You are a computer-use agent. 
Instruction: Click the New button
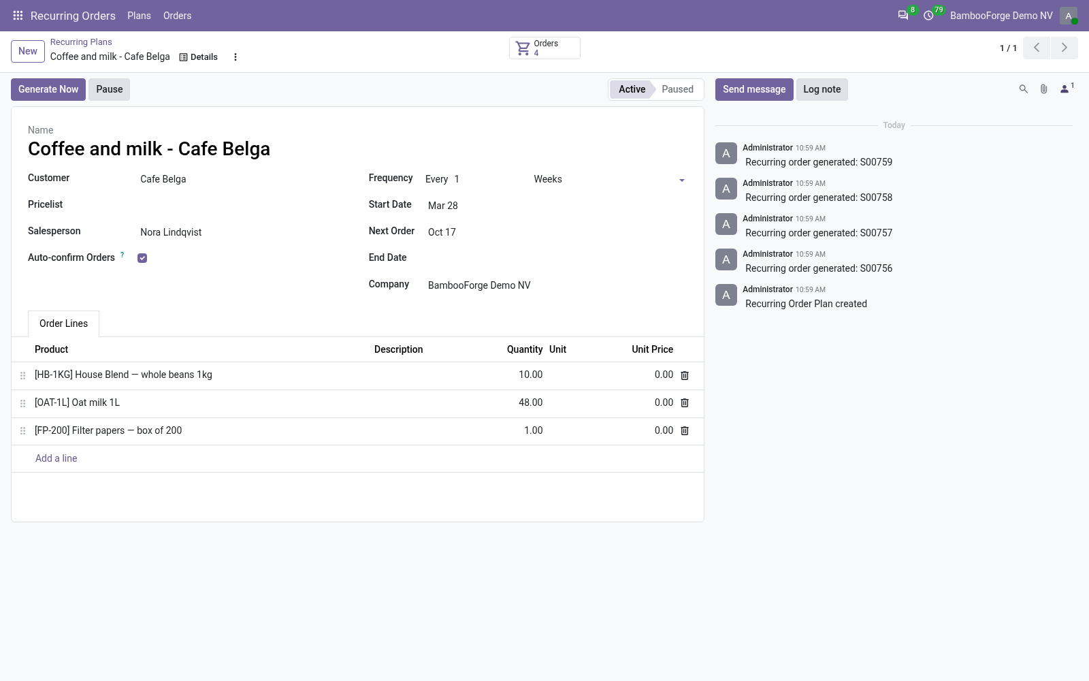coord(28,51)
